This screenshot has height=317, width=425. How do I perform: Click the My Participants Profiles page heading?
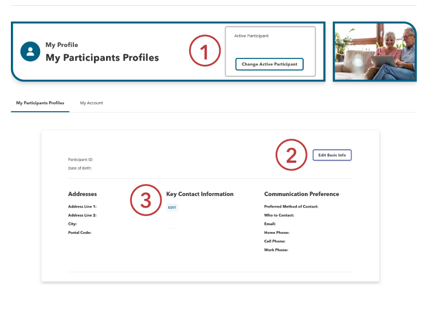coord(102,58)
